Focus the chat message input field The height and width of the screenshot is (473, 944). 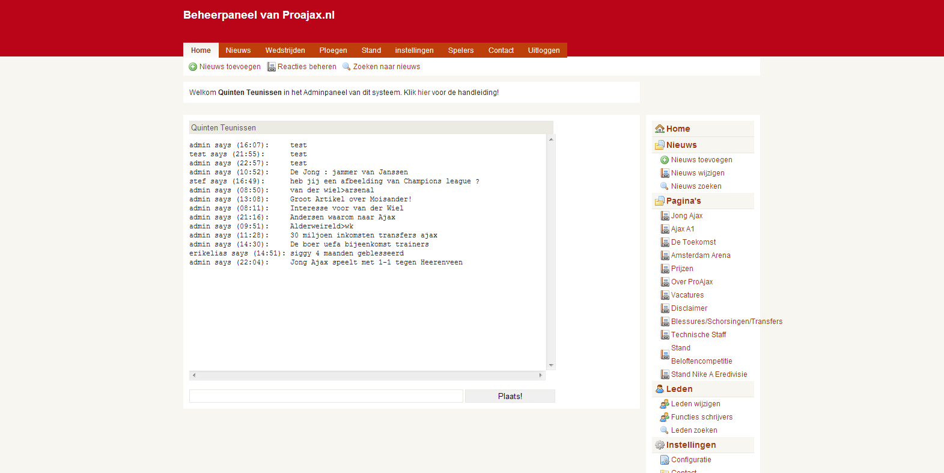pyautogui.click(x=326, y=396)
